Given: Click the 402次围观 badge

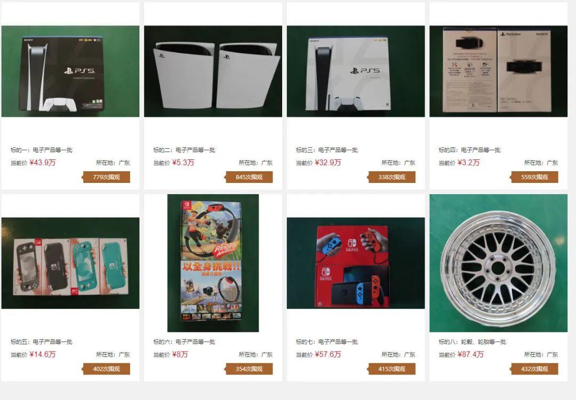Looking at the screenshot, I should pos(107,369).
